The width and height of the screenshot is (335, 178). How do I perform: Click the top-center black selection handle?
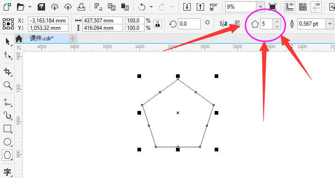click(x=178, y=76)
